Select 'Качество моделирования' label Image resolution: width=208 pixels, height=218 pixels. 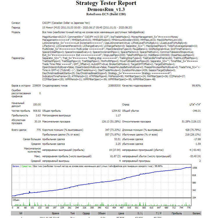click(x=137, y=86)
